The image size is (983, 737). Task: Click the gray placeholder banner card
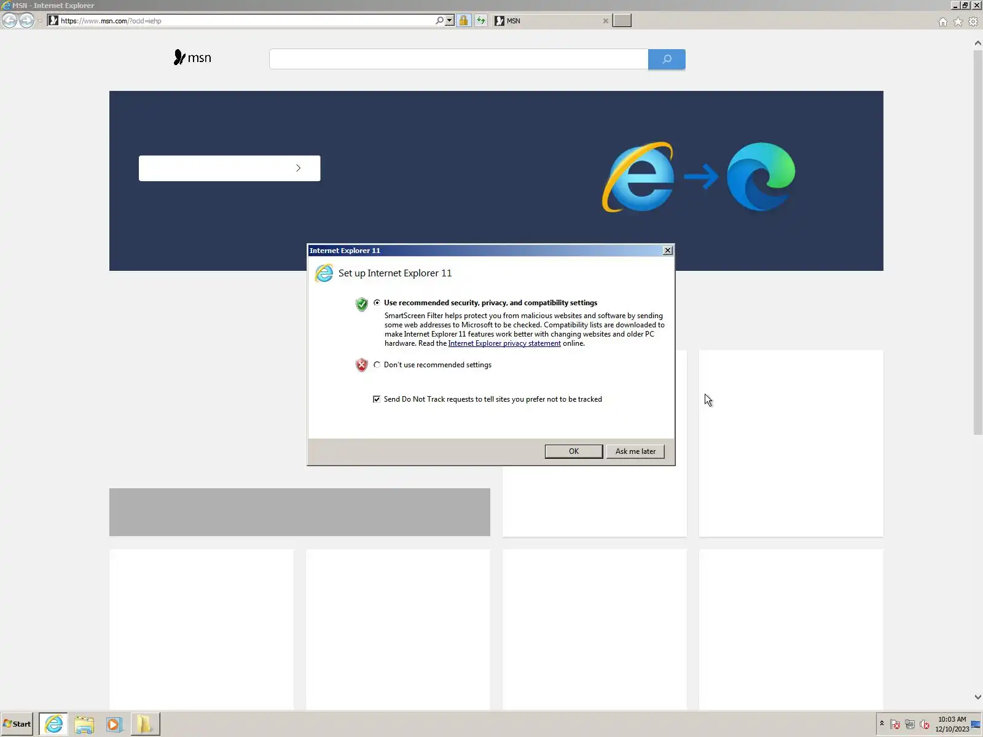[300, 512]
